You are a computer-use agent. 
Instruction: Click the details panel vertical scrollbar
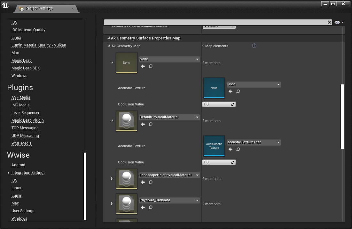click(x=342, y=117)
